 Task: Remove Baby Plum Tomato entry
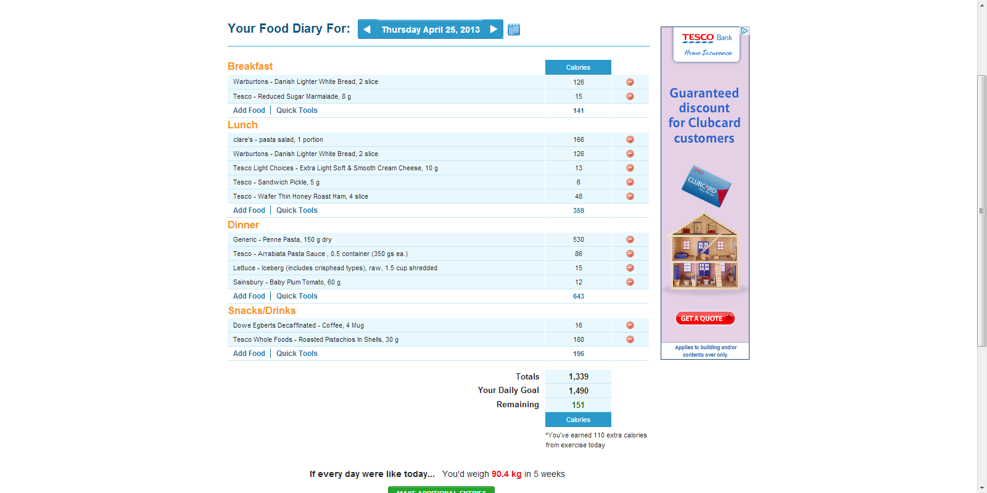point(630,282)
